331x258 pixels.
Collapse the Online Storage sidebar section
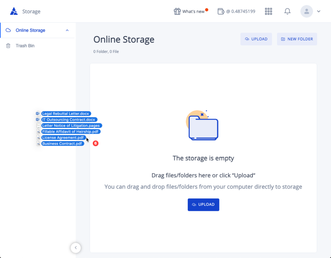[67, 30]
